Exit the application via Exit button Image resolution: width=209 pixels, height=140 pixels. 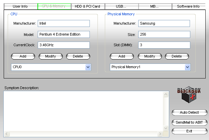coord(189,131)
